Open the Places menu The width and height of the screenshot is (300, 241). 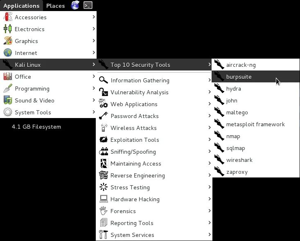pos(56,6)
